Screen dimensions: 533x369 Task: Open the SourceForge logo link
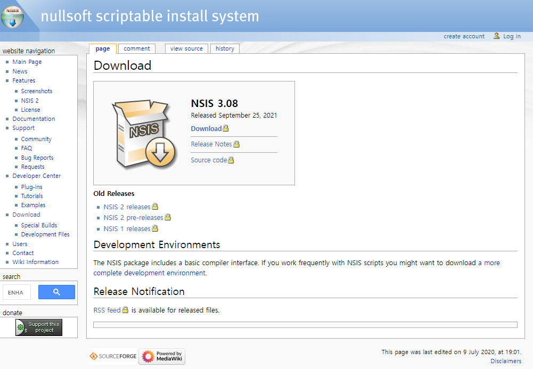tap(113, 356)
